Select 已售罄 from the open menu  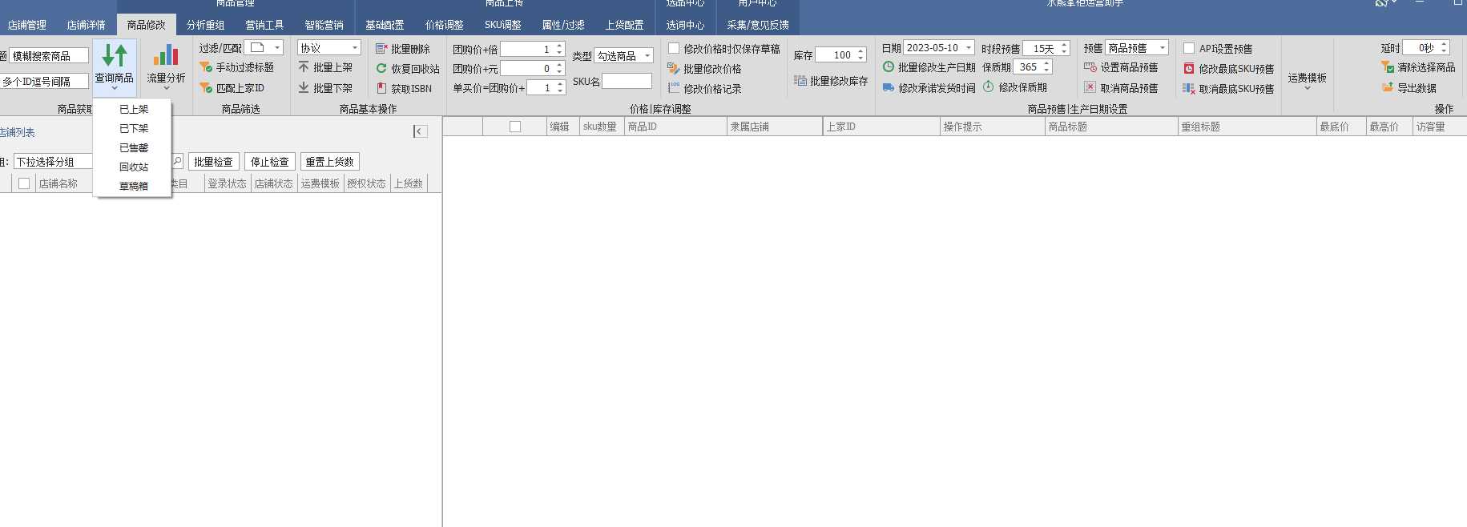click(134, 147)
